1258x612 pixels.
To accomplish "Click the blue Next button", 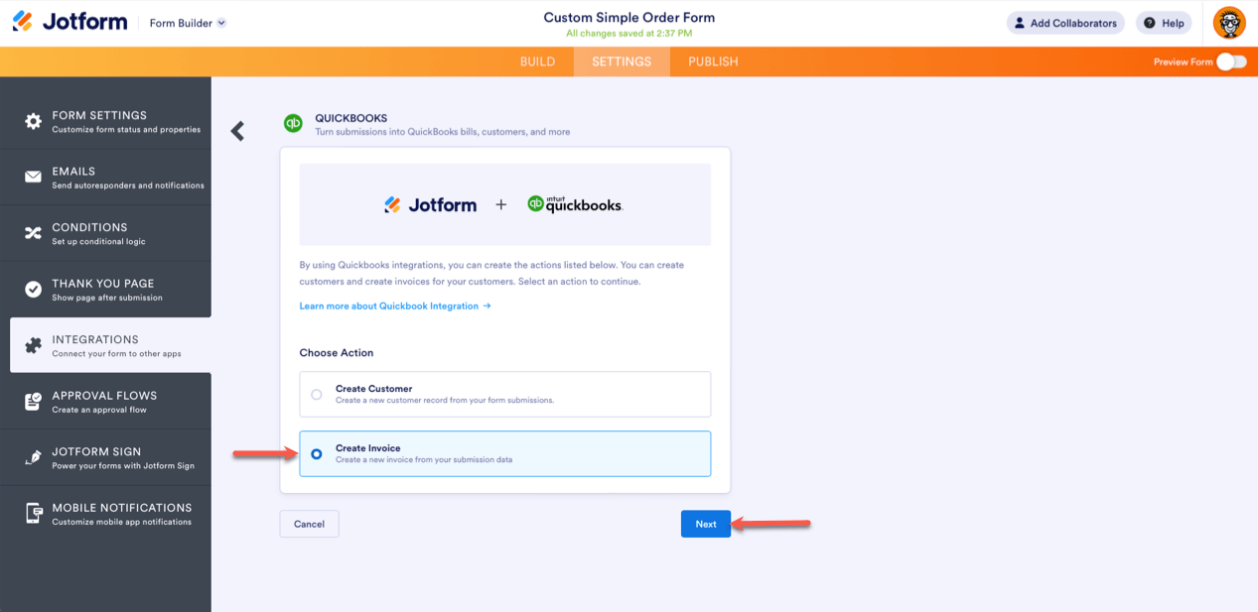I will click(706, 524).
